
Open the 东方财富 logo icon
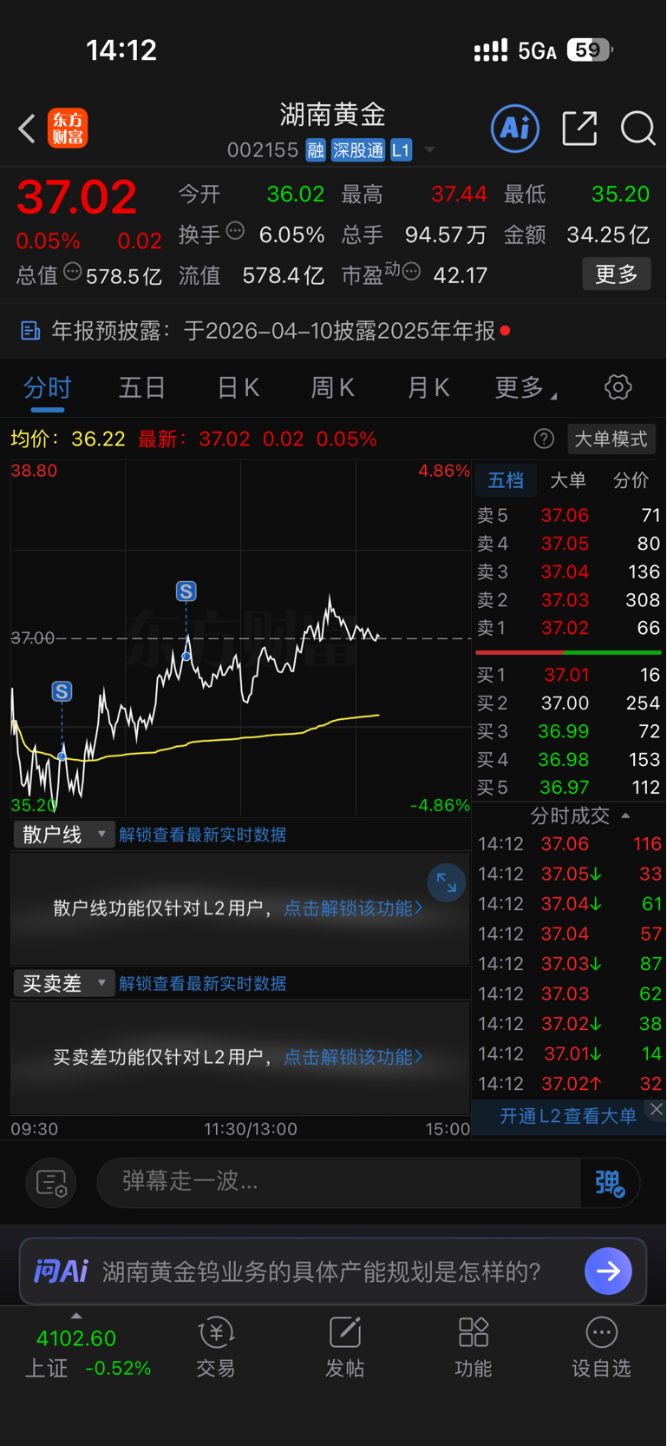(68, 129)
